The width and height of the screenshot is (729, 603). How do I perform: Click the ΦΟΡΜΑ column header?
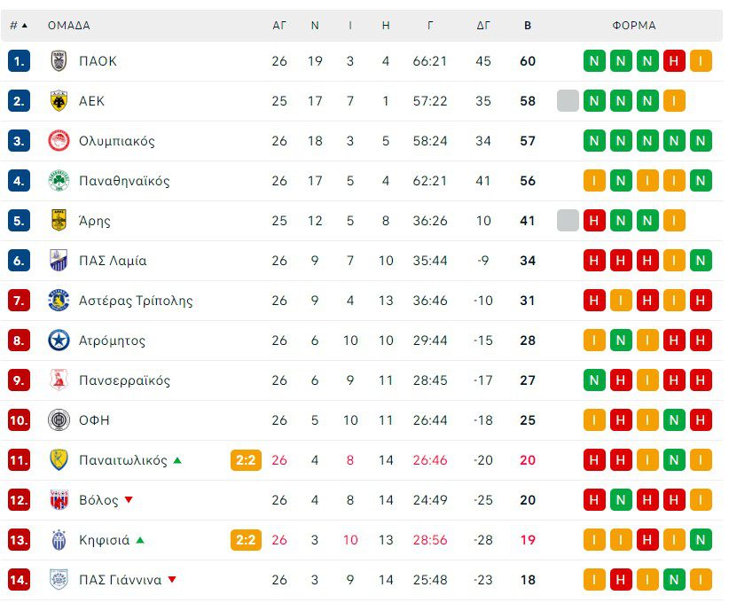[x=634, y=26]
